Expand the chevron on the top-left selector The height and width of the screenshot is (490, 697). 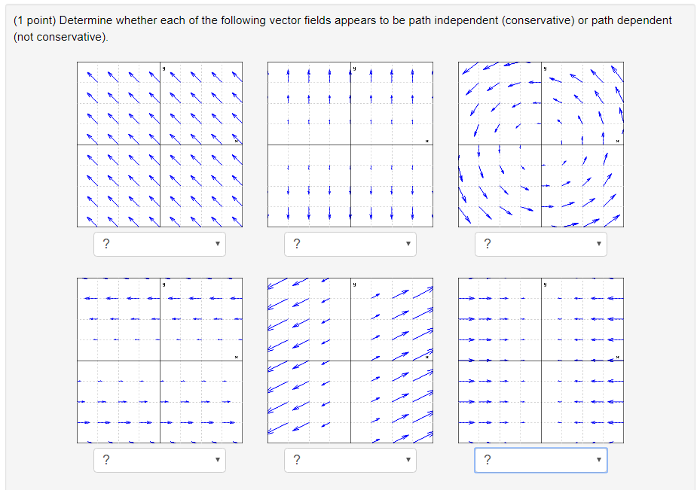217,244
